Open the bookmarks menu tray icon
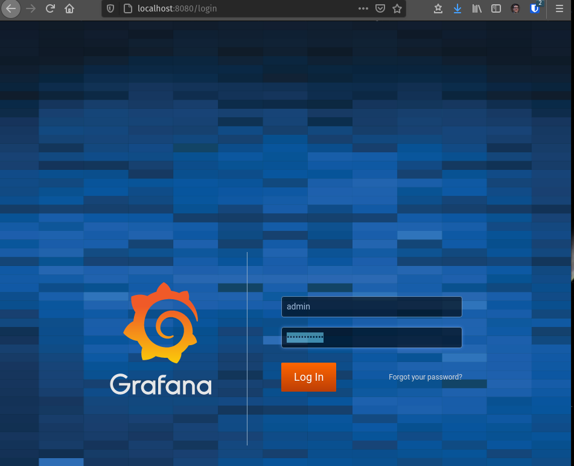 (438, 8)
